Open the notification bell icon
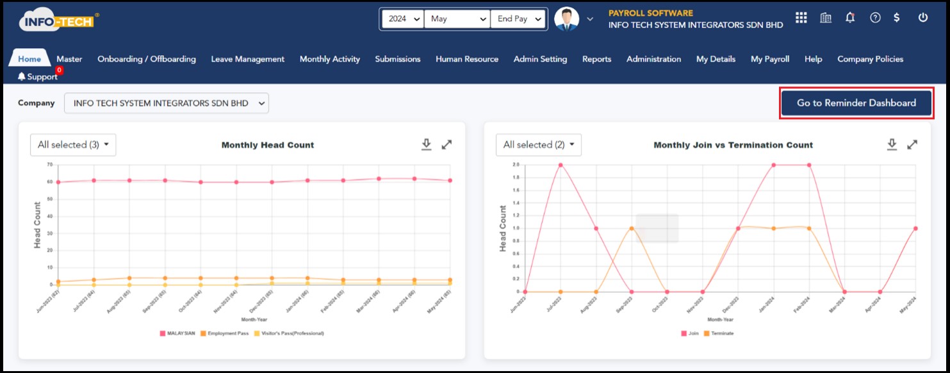 [x=850, y=18]
